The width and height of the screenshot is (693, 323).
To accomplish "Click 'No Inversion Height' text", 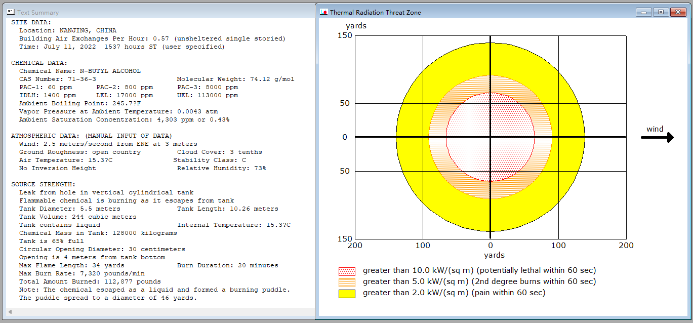I will [58, 168].
